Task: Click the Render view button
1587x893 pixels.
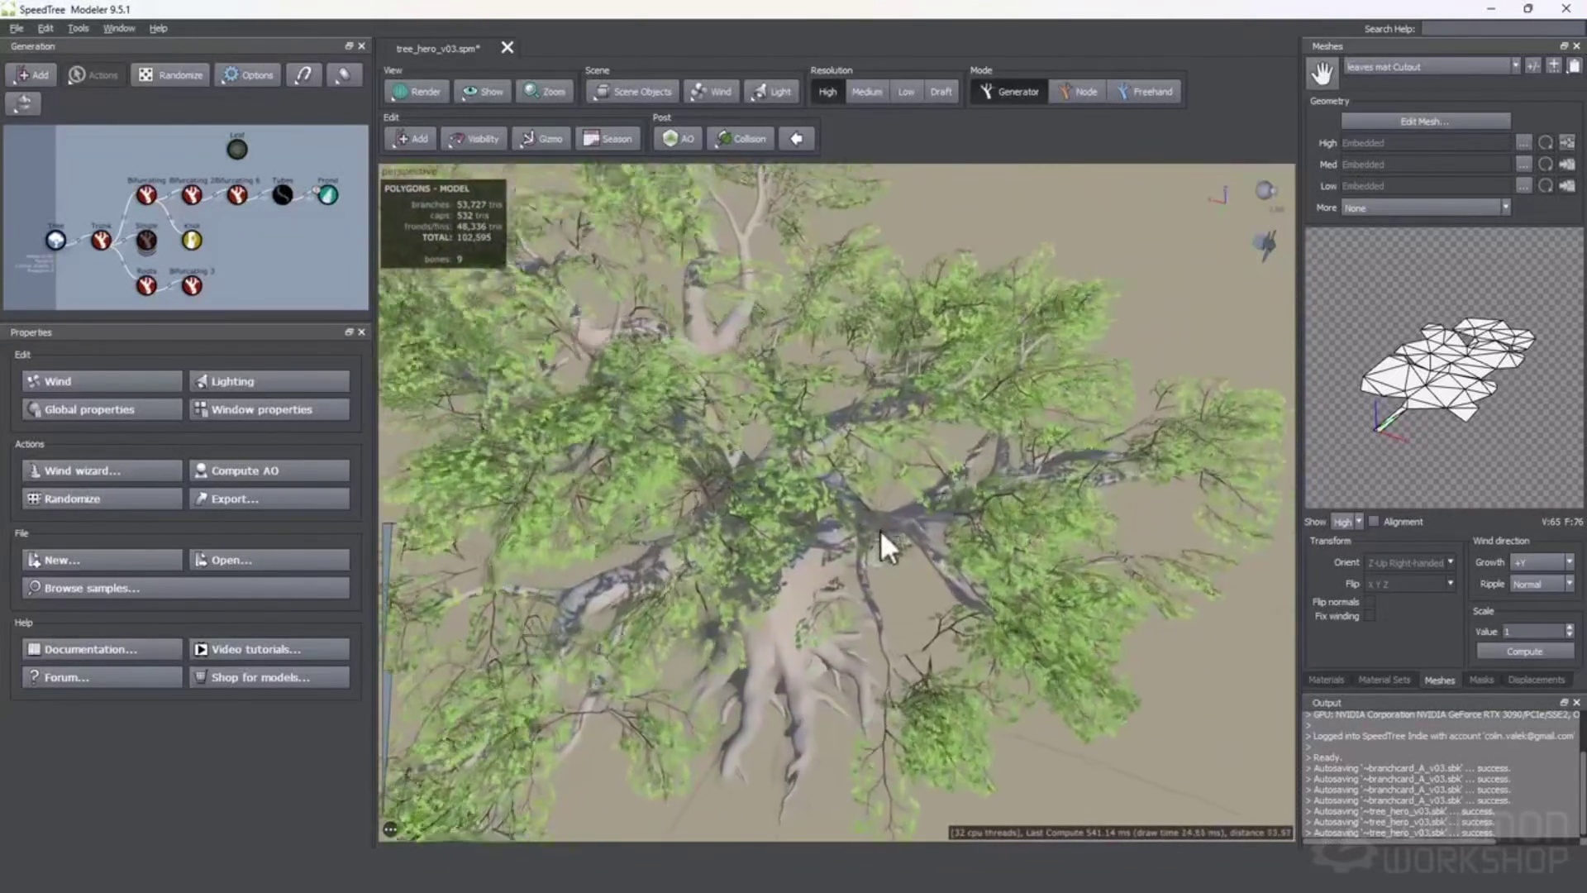Action: click(x=417, y=92)
